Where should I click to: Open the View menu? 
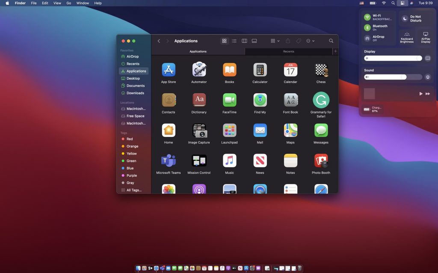[x=57, y=3]
